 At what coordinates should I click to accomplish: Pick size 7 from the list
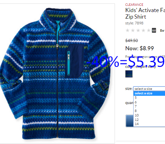click(x=149, y=106)
